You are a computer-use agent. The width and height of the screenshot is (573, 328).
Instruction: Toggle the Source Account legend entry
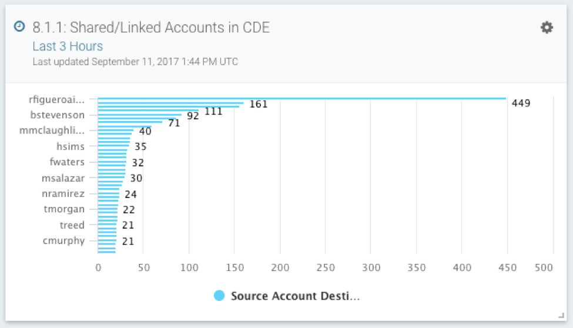(x=294, y=296)
